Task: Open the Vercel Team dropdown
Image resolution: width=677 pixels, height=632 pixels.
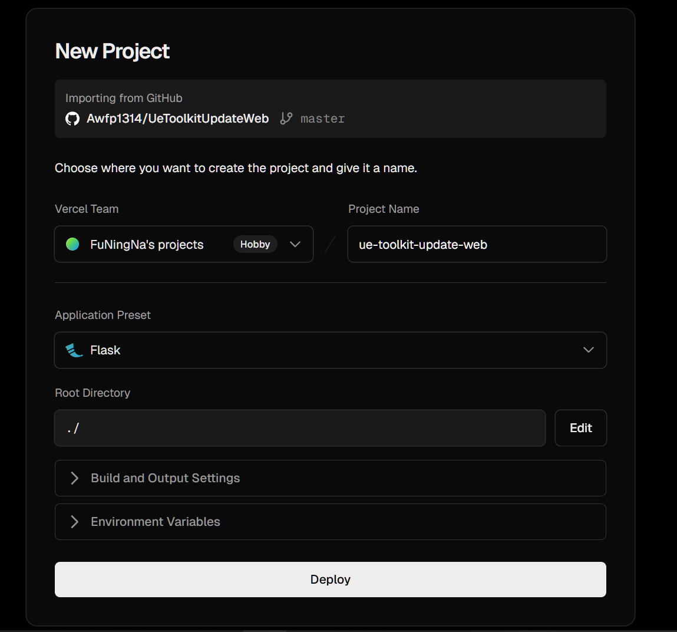Action: (x=184, y=244)
